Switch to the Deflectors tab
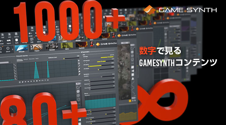The image size is (226, 125). pos(20,60)
